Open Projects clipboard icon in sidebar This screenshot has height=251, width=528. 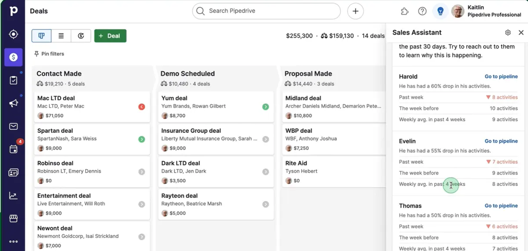click(x=13, y=80)
